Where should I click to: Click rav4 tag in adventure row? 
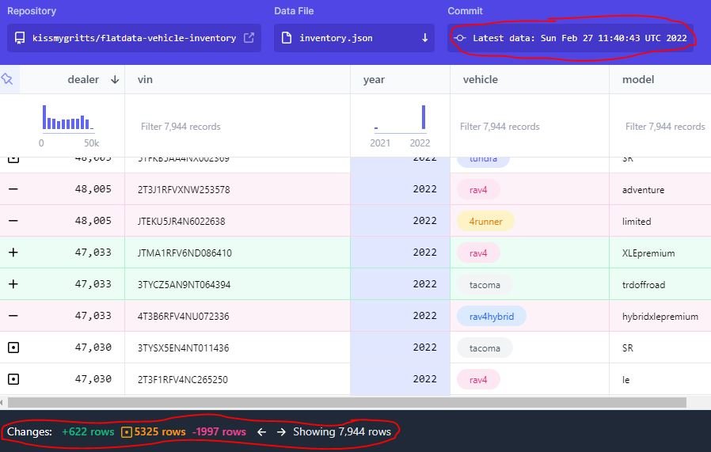point(478,189)
